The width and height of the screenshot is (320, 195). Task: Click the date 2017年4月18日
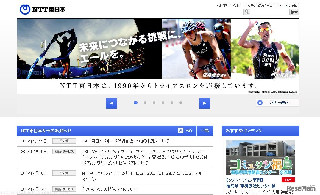tap(34, 173)
